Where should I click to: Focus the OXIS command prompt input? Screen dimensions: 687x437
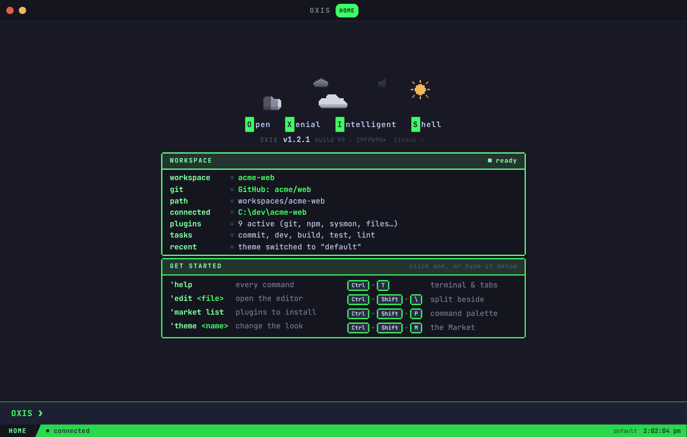[343, 413]
